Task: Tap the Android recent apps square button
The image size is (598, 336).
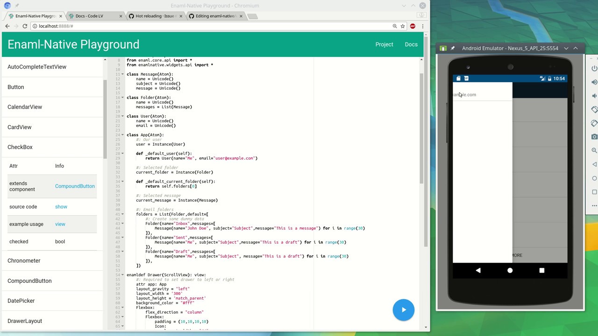Action: pyautogui.click(x=542, y=270)
